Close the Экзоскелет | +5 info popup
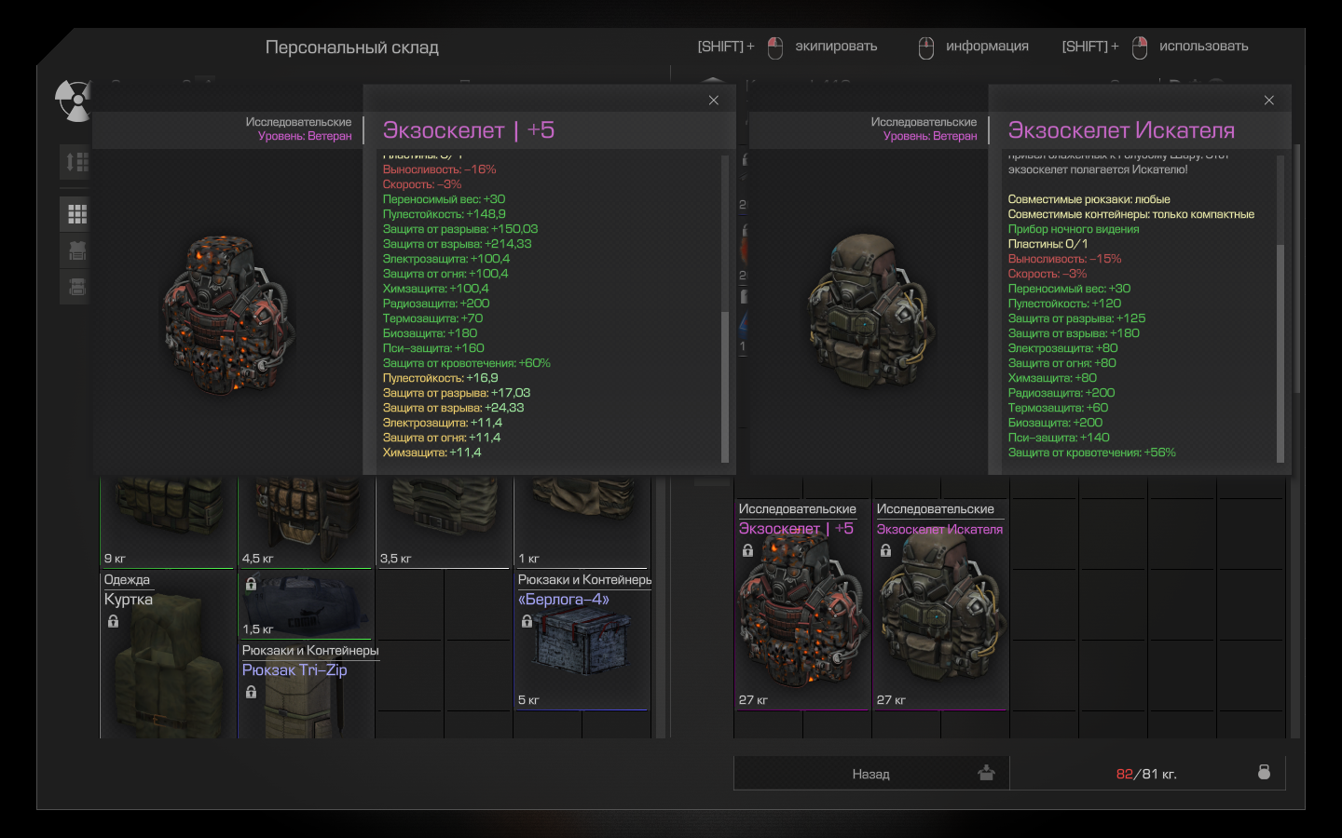 click(714, 101)
